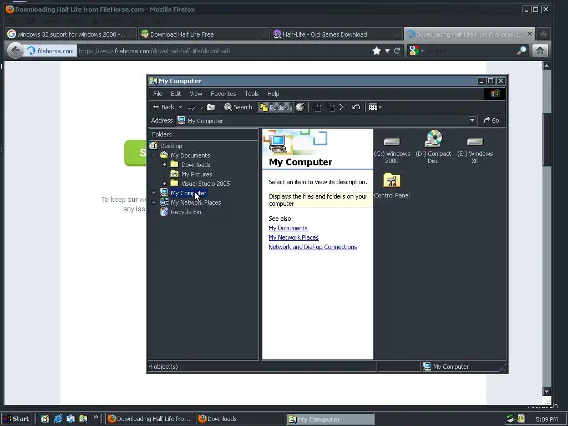Click Firefox scrollbar down arrow
This screenshot has height=426, width=568.
click(x=546, y=391)
